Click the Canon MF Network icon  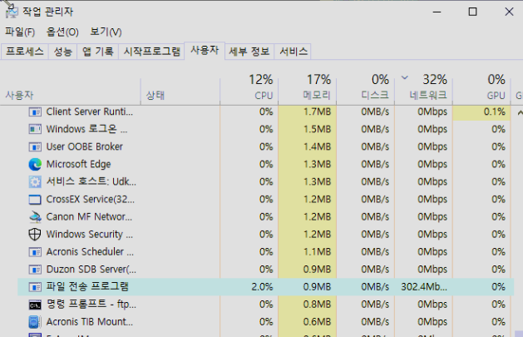(35, 217)
